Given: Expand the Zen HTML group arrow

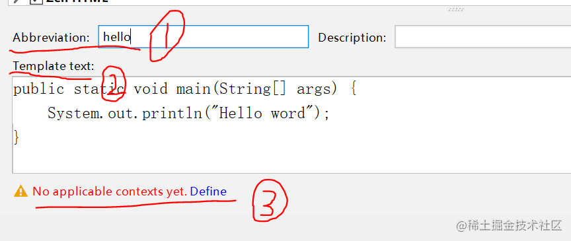Looking at the screenshot, I should click(x=16, y=1).
